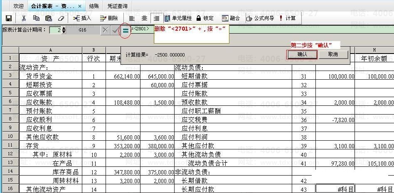
Task: Click the Paste clipboard icon
Action: point(49,18)
